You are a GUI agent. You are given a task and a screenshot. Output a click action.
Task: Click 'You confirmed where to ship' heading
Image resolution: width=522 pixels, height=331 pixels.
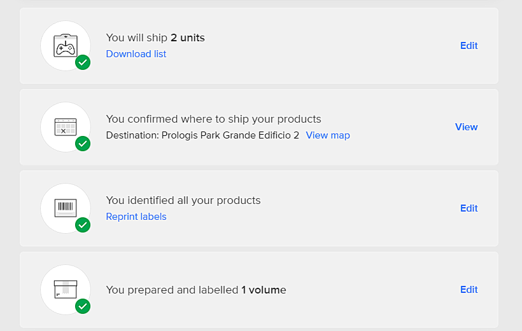213,119
